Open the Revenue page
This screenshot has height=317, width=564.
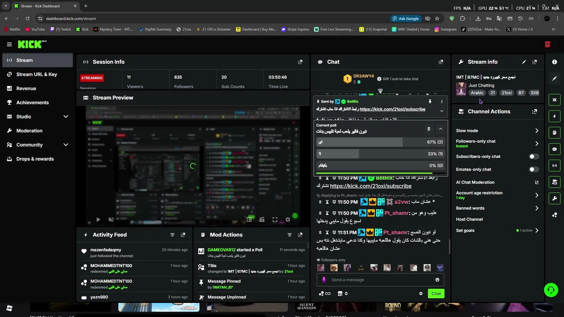point(37,88)
